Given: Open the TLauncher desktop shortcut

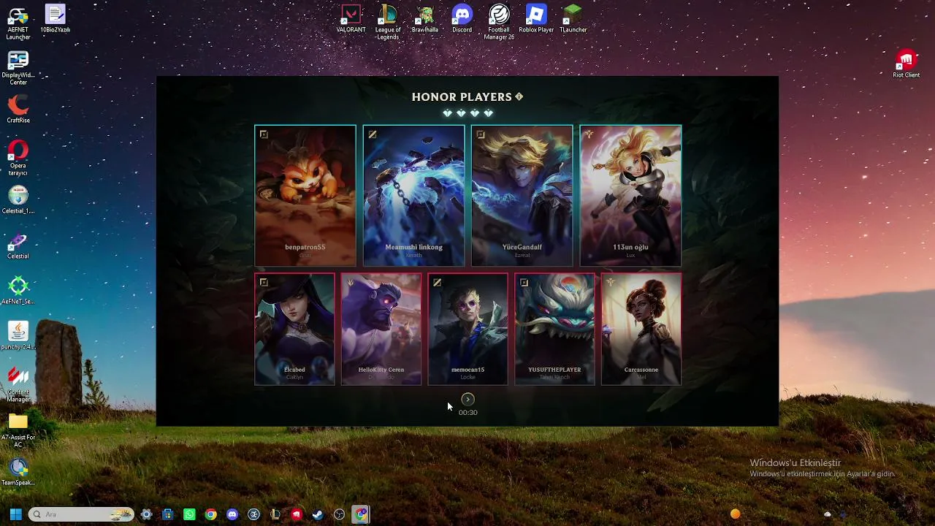Looking at the screenshot, I should coord(573,19).
